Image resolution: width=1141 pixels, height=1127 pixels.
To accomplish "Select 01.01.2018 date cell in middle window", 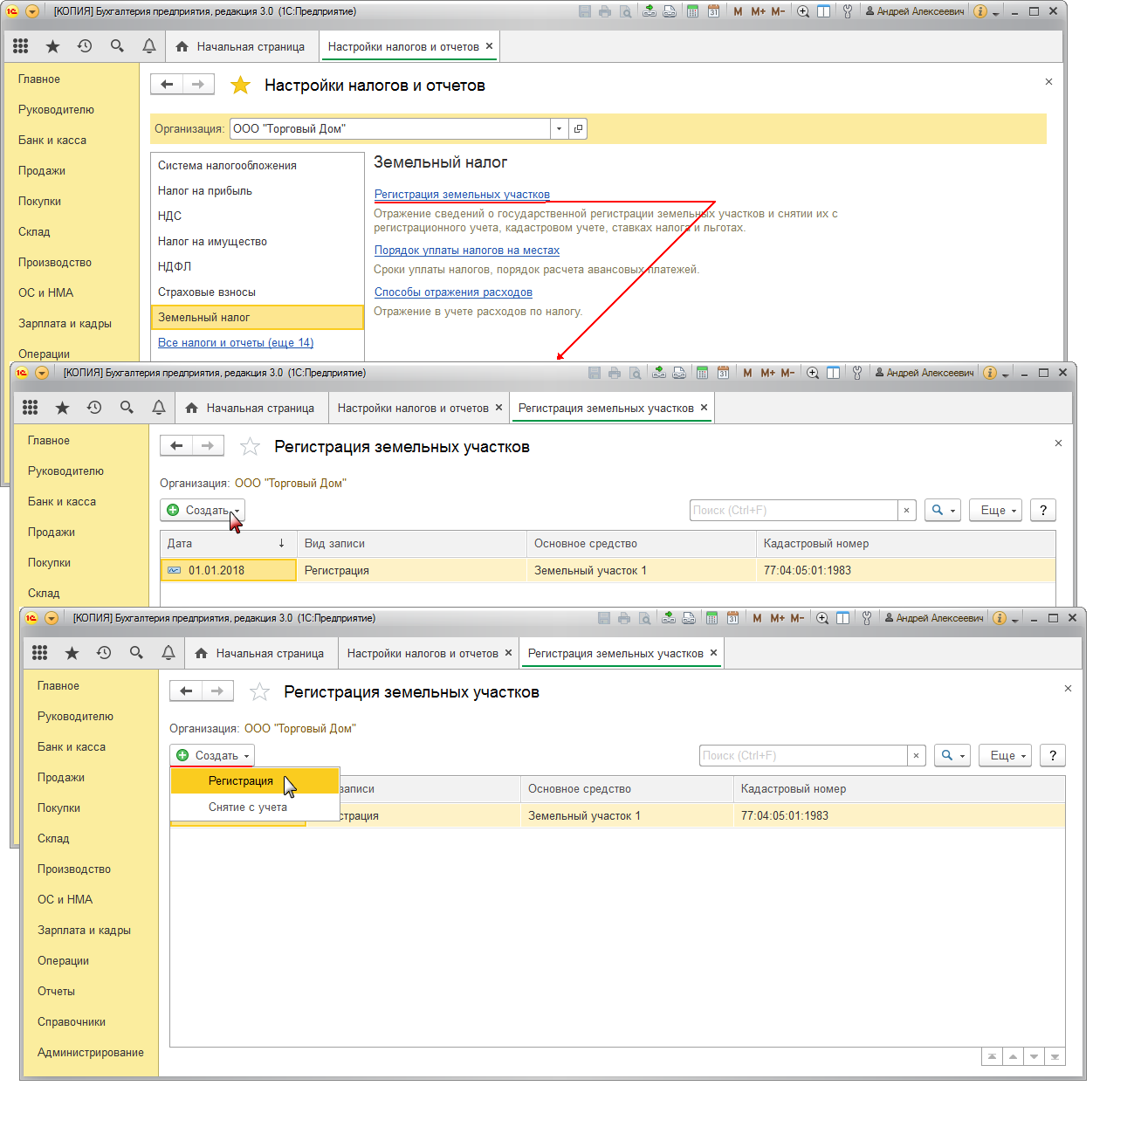I will pos(229,570).
